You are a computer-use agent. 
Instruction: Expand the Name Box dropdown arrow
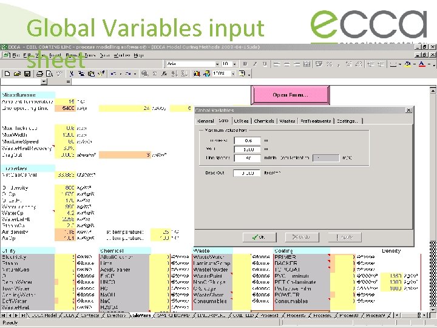[44, 82]
